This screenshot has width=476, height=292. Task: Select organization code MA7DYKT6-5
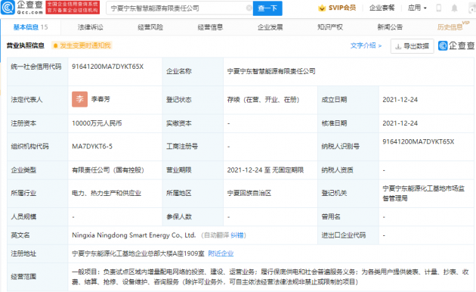point(92,147)
